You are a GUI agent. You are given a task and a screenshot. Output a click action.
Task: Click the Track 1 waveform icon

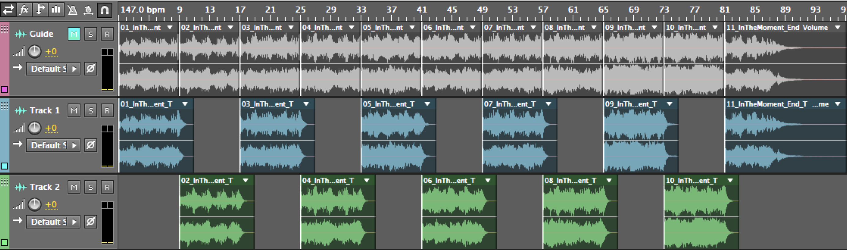point(20,110)
